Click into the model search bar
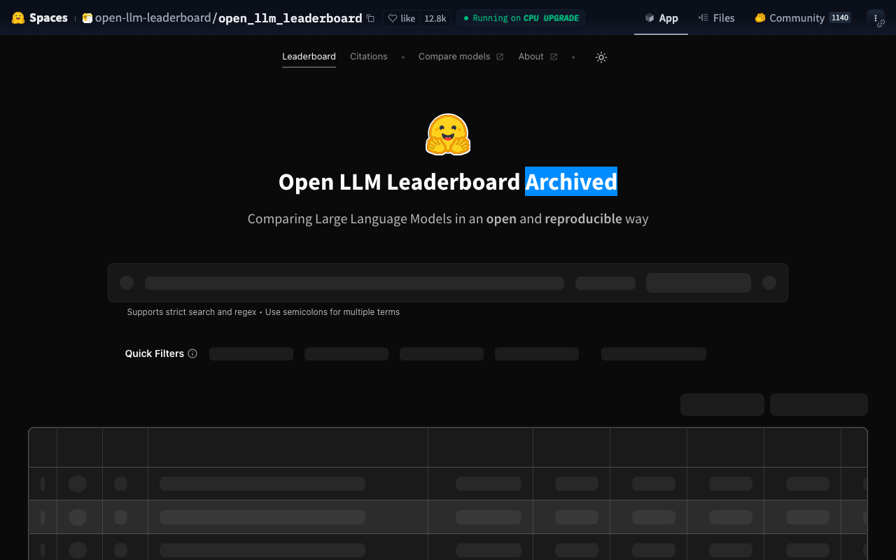This screenshot has width=896, height=560. point(353,283)
